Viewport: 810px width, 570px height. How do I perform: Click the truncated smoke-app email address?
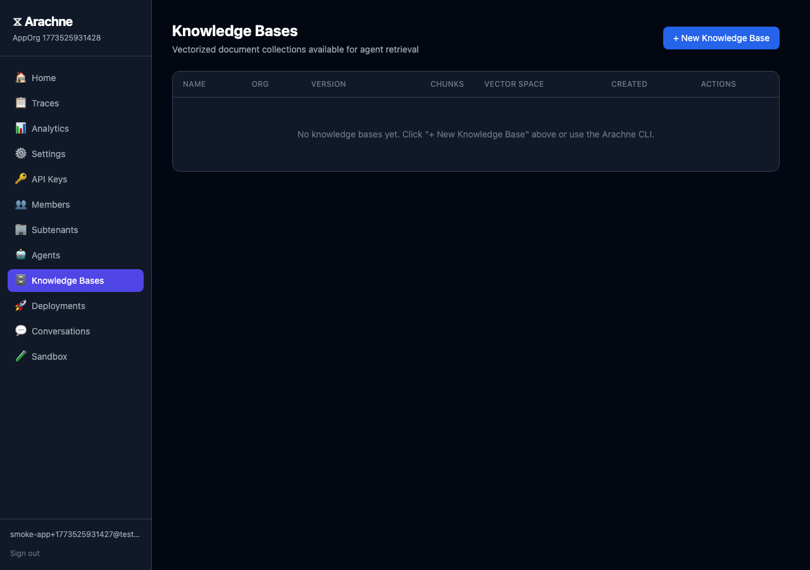coord(76,534)
